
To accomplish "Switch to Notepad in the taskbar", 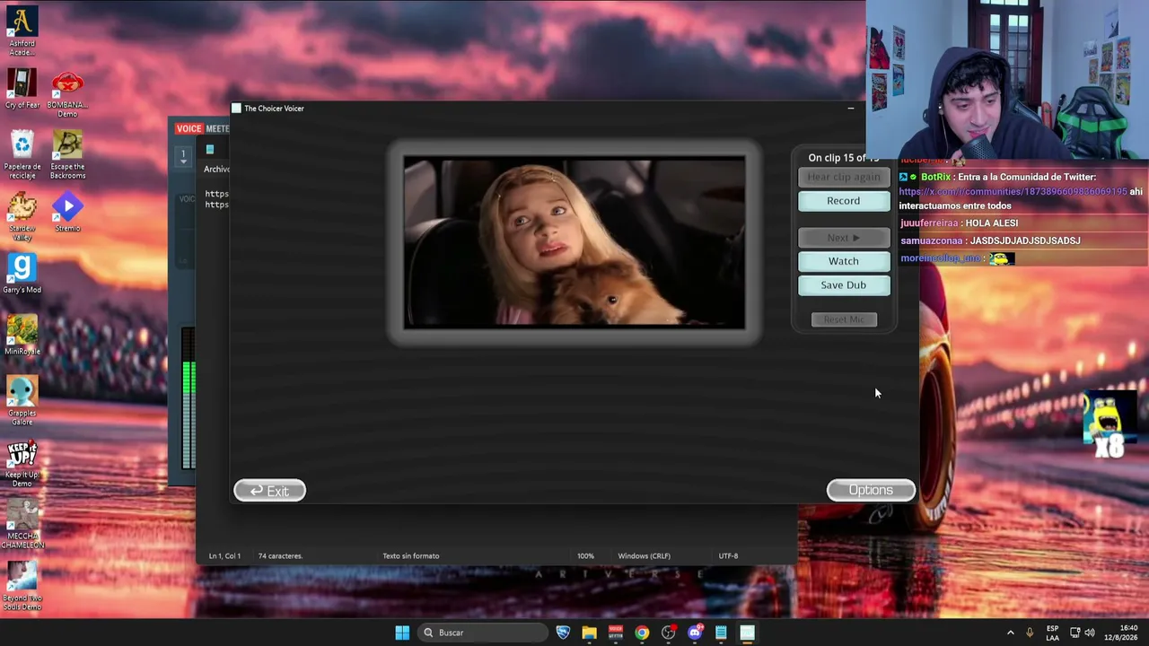I will [721, 633].
